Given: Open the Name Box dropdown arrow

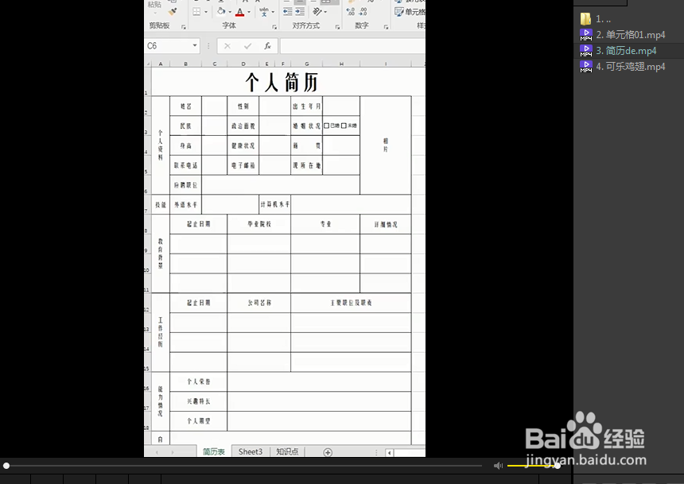Looking at the screenshot, I should pos(195,45).
